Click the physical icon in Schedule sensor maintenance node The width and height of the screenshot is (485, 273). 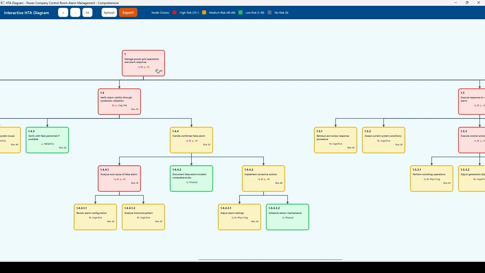click(283, 218)
